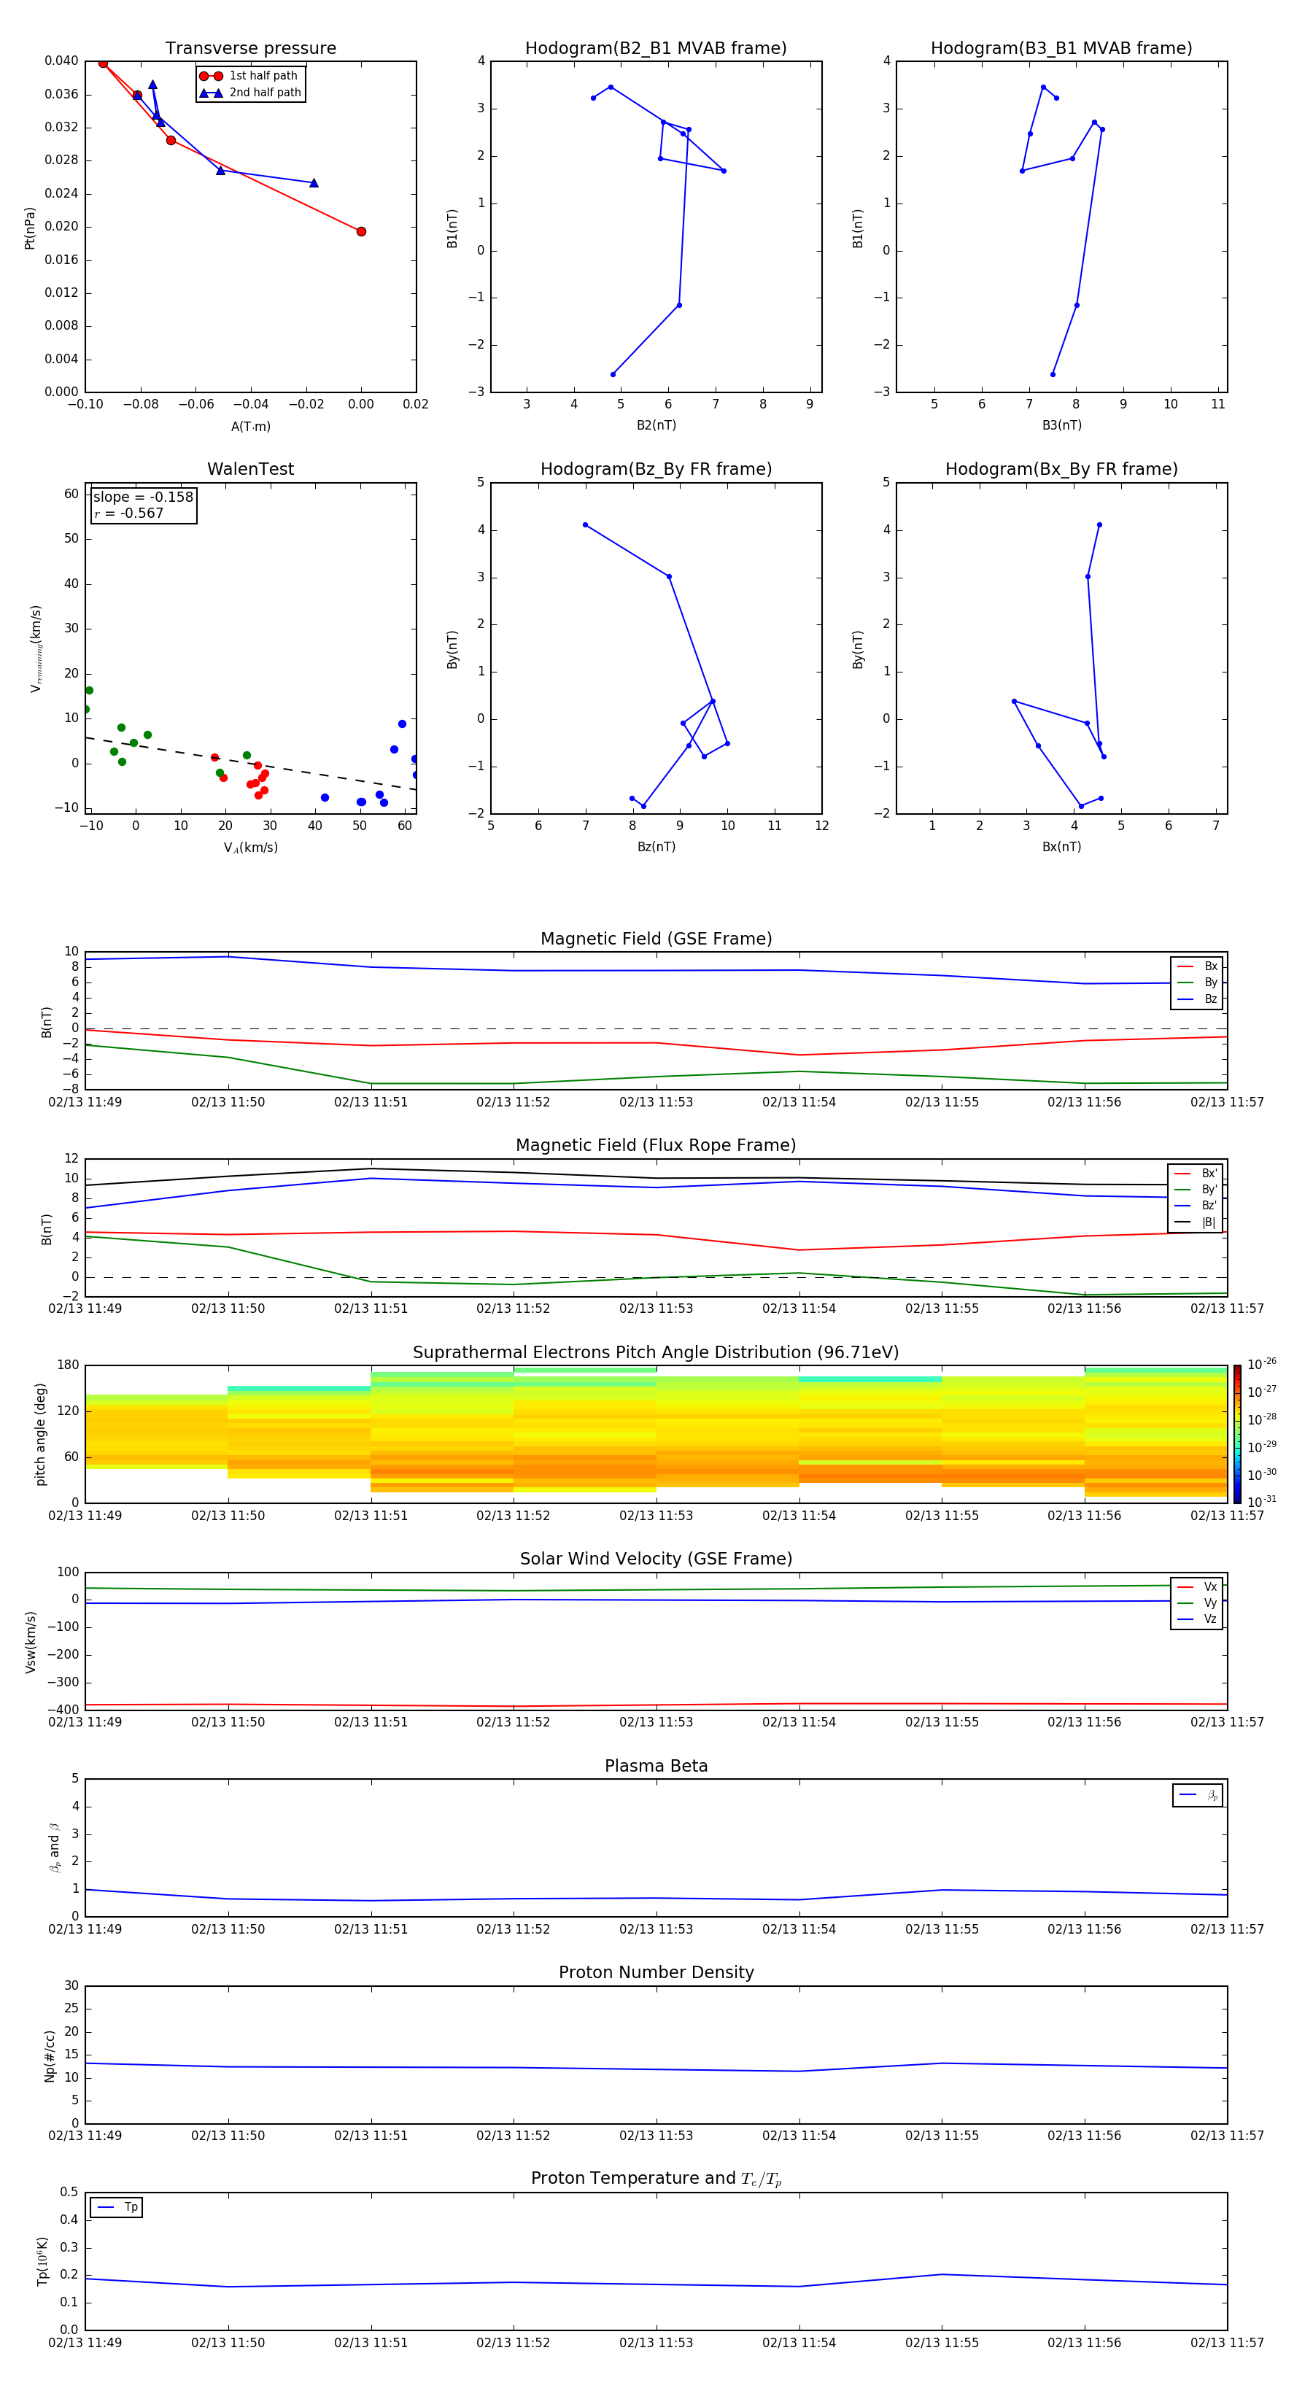Image resolution: width=1313 pixels, height=2407 pixels.
Task: Click 'Proton Temperature and Te/Tp' title
Action: 656,2179
